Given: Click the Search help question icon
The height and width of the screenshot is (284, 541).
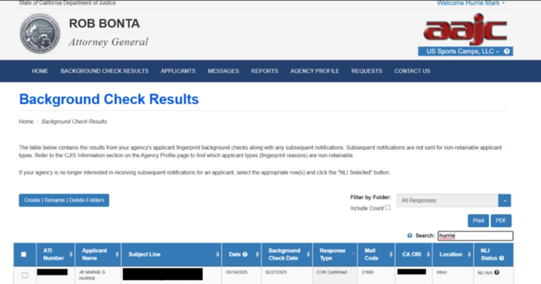Looking at the screenshot, I should 410,236.
